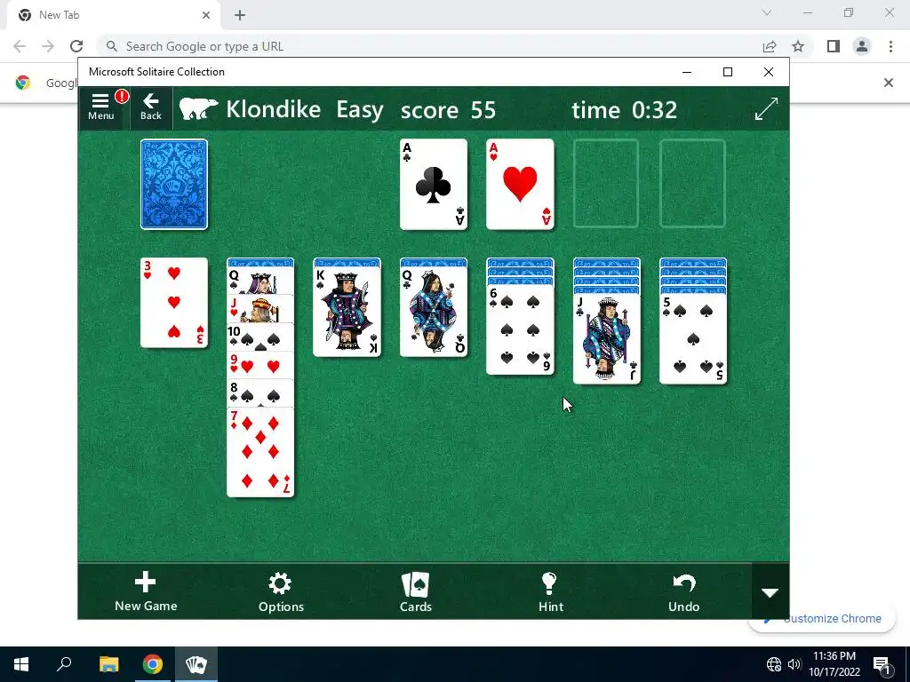Close the New Tab tab
The width and height of the screenshot is (910, 682).
point(206,15)
